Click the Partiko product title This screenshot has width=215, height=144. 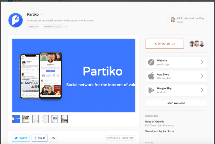tap(33, 14)
